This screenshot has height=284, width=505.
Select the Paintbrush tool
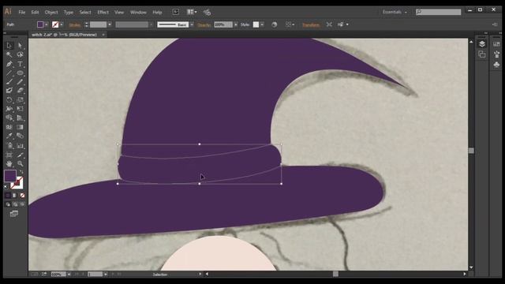[9, 82]
